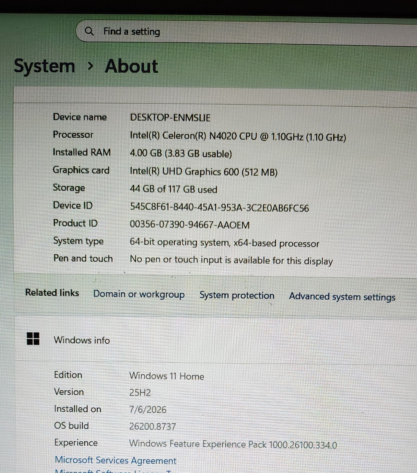This screenshot has width=417, height=473.
Task: Click the Installed RAM label
Action: coord(82,152)
